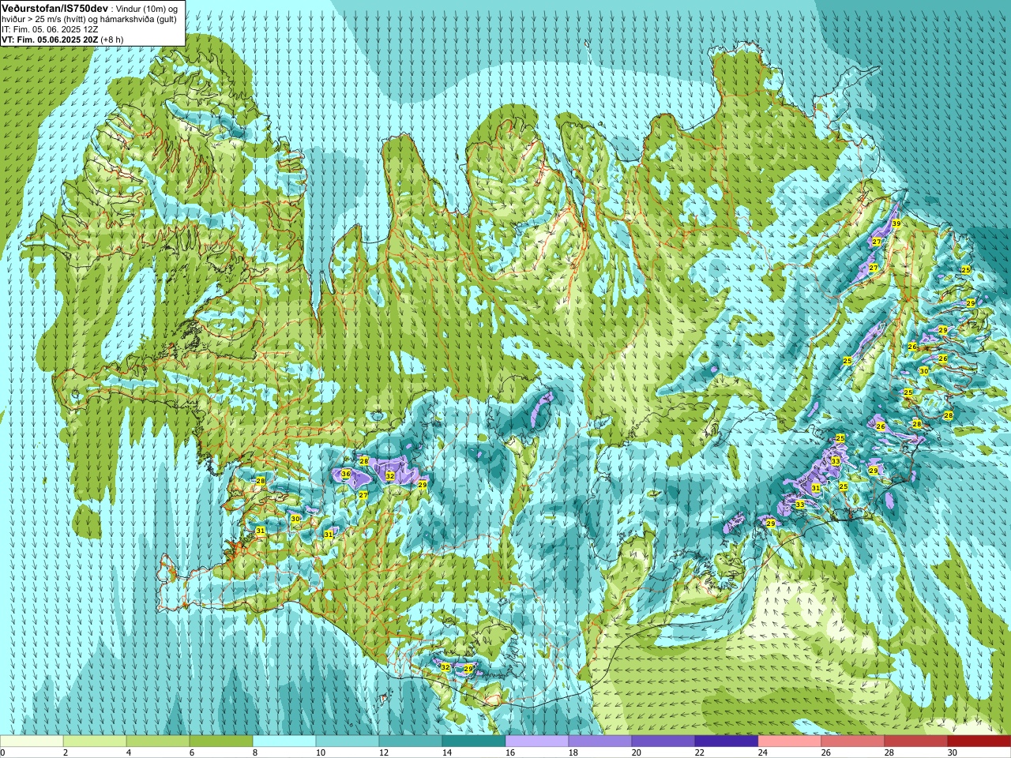
Task: Click the legend scale label 30
Action: [x=953, y=753]
